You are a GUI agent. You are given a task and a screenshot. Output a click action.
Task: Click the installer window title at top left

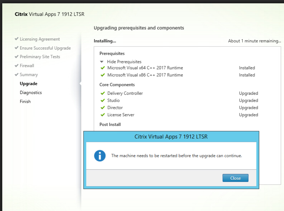click(50, 14)
